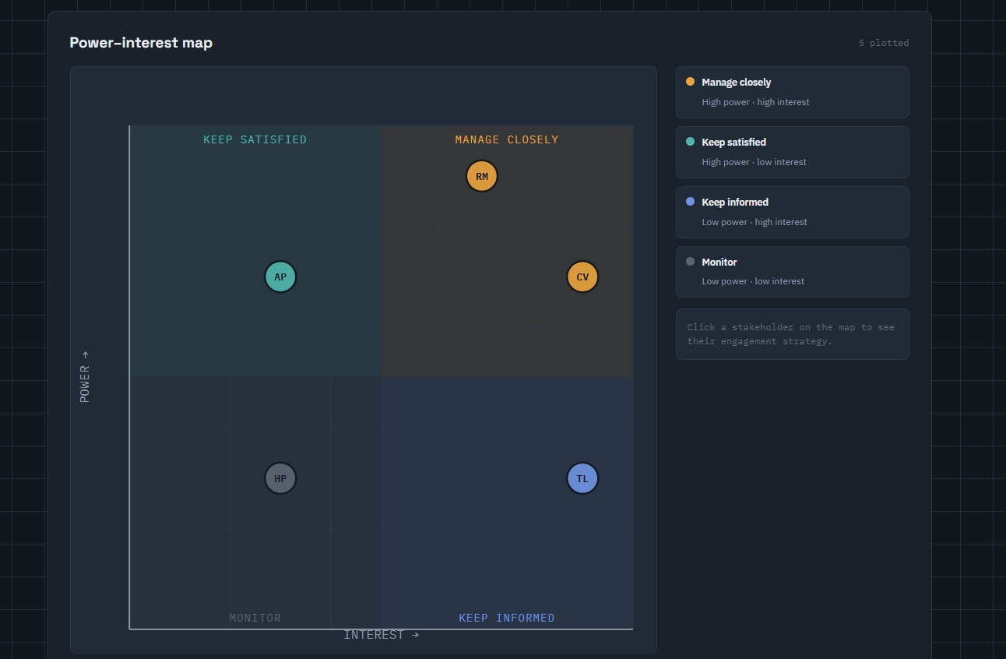Image resolution: width=1006 pixels, height=659 pixels.
Task: Click the Monitor legend card
Action: 792,272
